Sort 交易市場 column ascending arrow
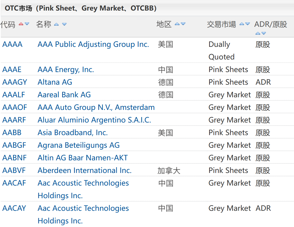The width and height of the screenshot is (294, 227). 242,24
